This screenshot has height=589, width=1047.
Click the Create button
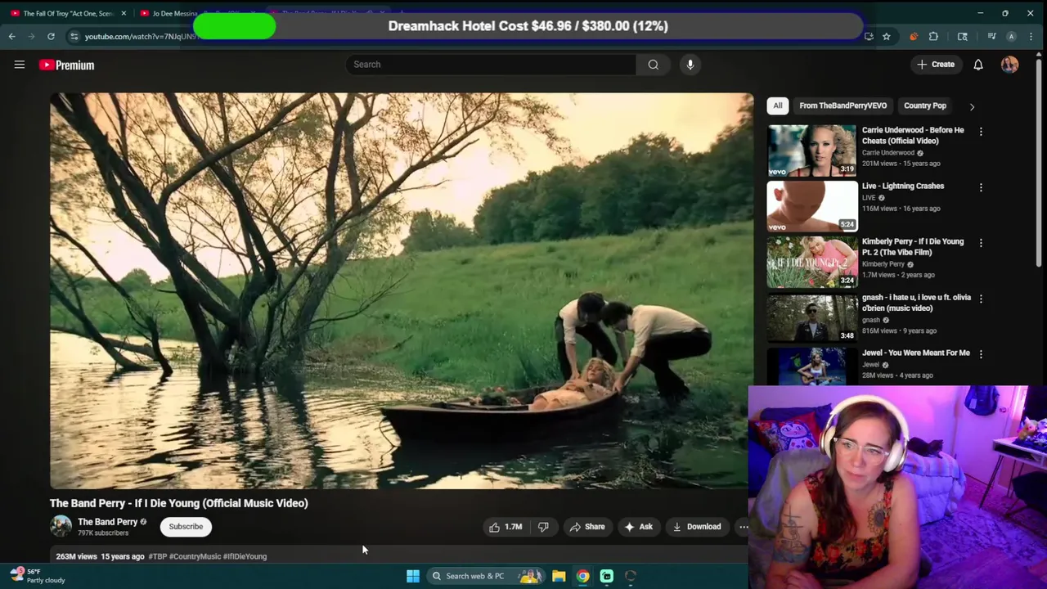click(936, 65)
